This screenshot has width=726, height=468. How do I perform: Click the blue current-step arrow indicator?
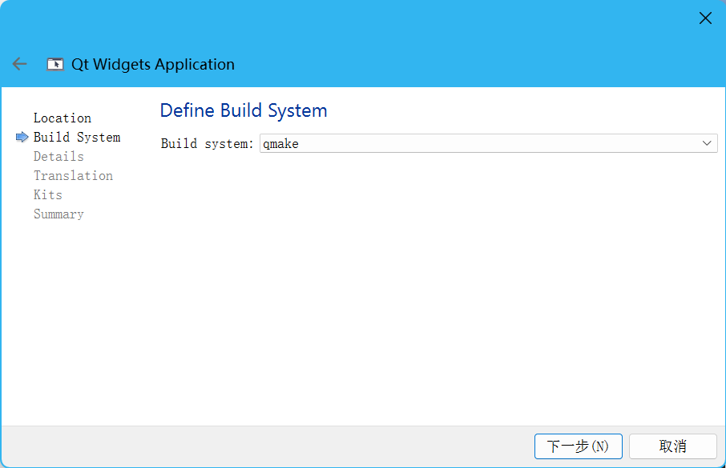coord(22,137)
